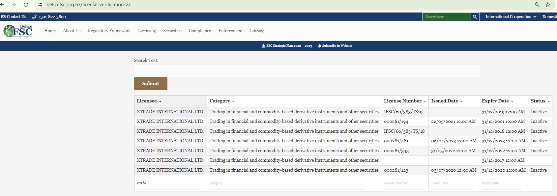557x196 pixels.
Task: Click issued date 03/07/2020 12:00 AM
Action: 454,170
